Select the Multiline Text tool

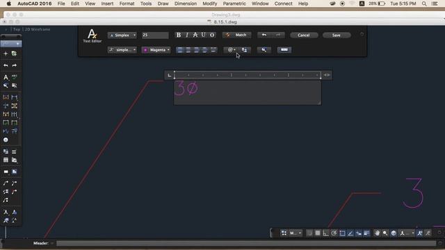pos(6,77)
